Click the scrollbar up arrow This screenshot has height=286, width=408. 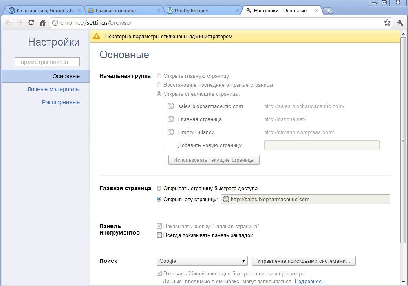click(404, 34)
